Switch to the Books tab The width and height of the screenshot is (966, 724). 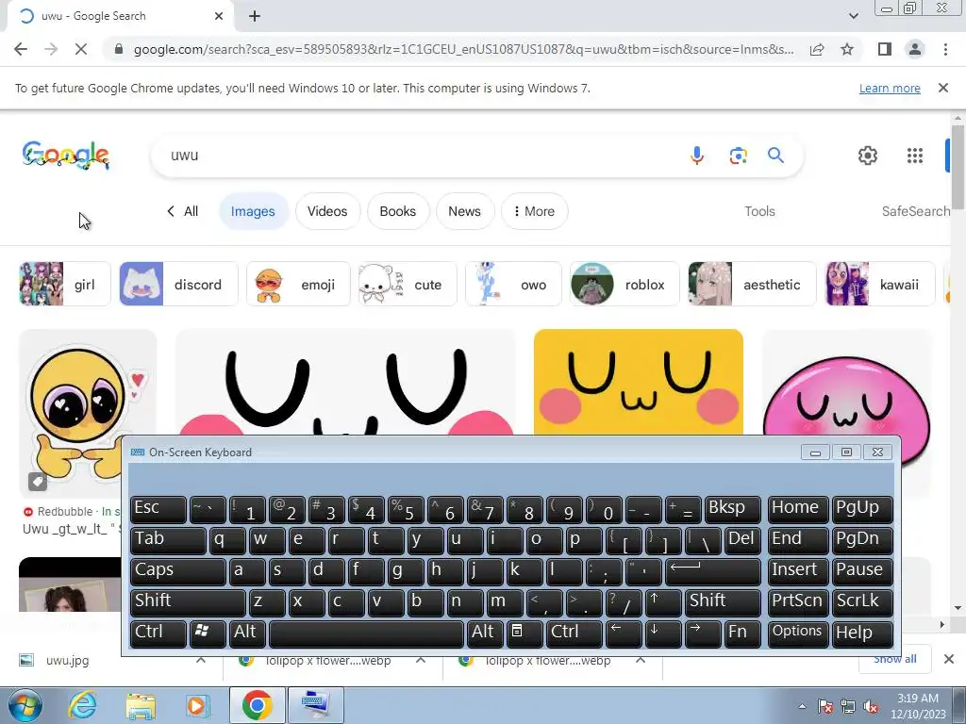[397, 211]
